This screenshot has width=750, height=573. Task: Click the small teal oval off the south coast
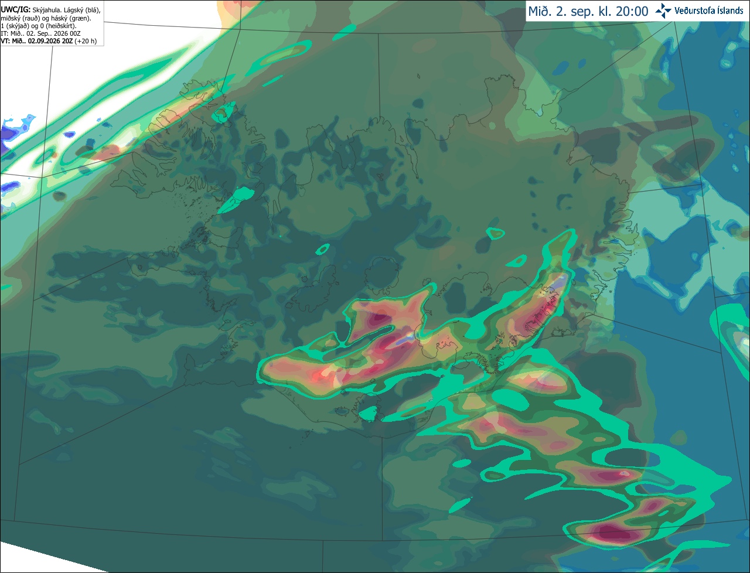click(367, 414)
